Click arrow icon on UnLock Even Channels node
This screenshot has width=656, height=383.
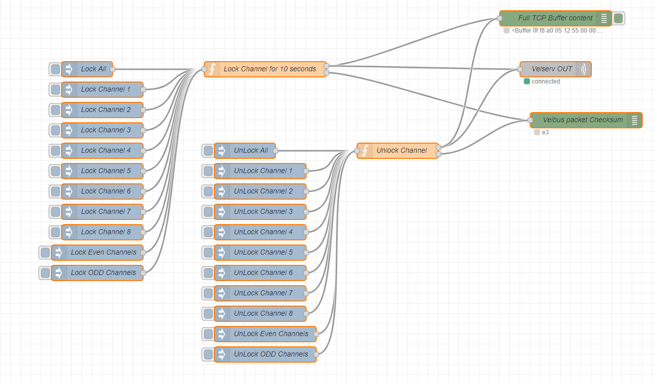pos(222,334)
